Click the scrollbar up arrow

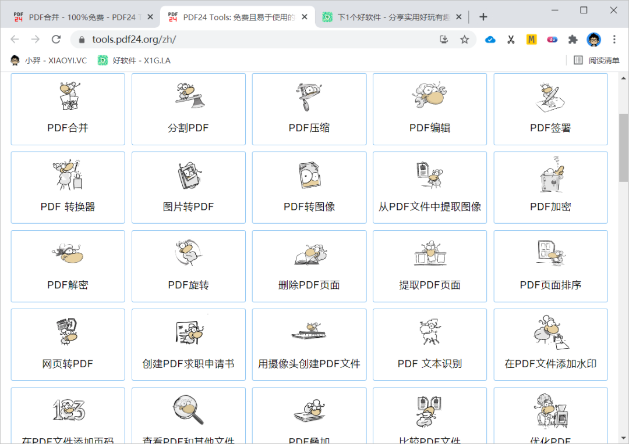pyautogui.click(x=623, y=78)
